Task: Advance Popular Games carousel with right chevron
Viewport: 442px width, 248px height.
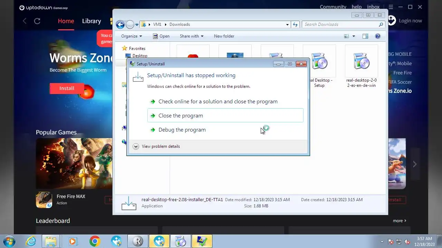Action: 415,164
